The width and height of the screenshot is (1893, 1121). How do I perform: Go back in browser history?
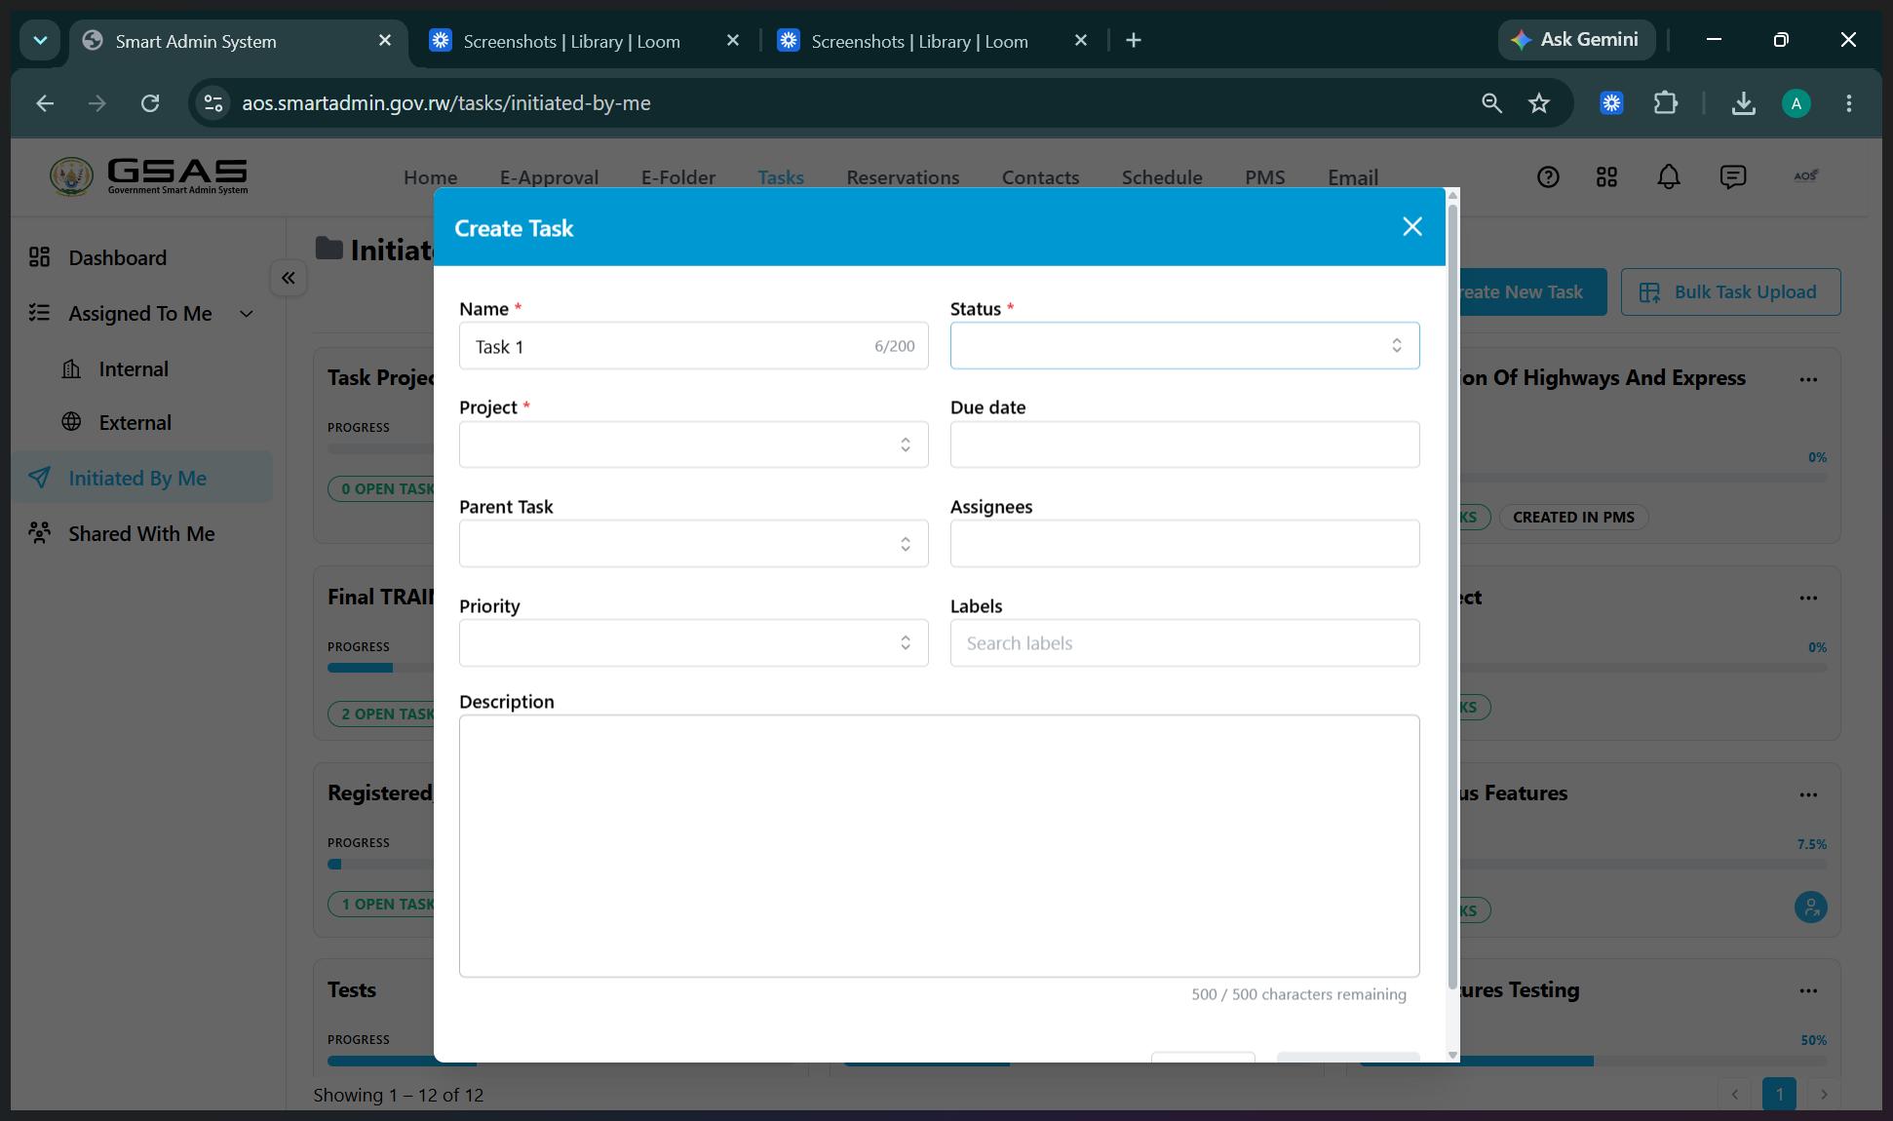(45, 103)
